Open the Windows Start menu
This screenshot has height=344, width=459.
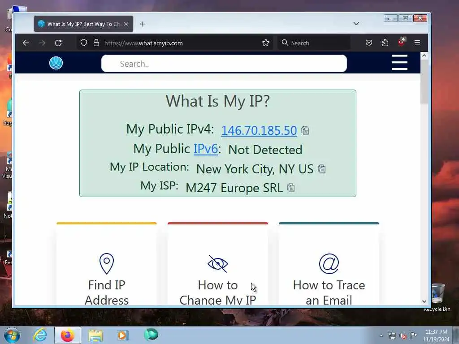point(12,335)
